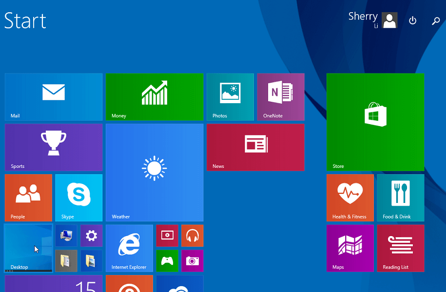Open the Sports tile
Screen dimensions: 446x292
click(x=54, y=147)
